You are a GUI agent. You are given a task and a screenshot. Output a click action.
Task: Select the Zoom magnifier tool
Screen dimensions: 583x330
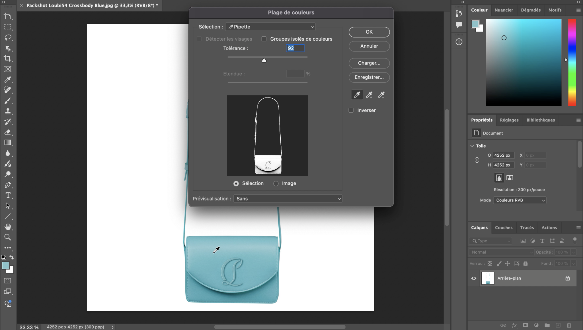(8, 237)
